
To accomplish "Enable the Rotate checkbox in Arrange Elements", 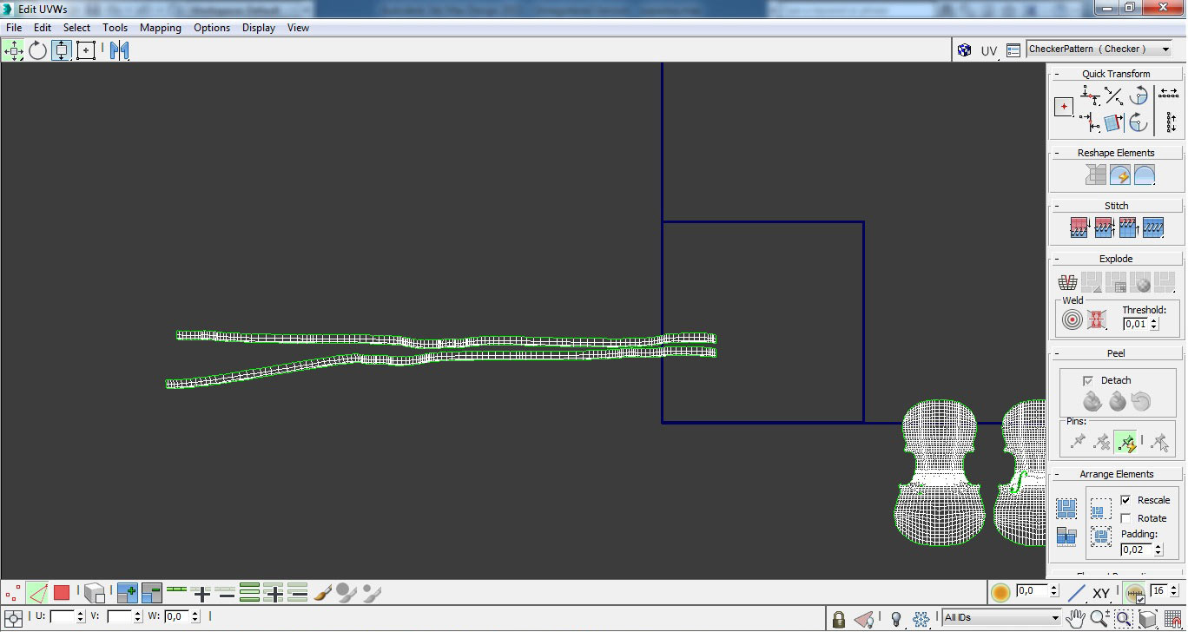I will [1125, 518].
